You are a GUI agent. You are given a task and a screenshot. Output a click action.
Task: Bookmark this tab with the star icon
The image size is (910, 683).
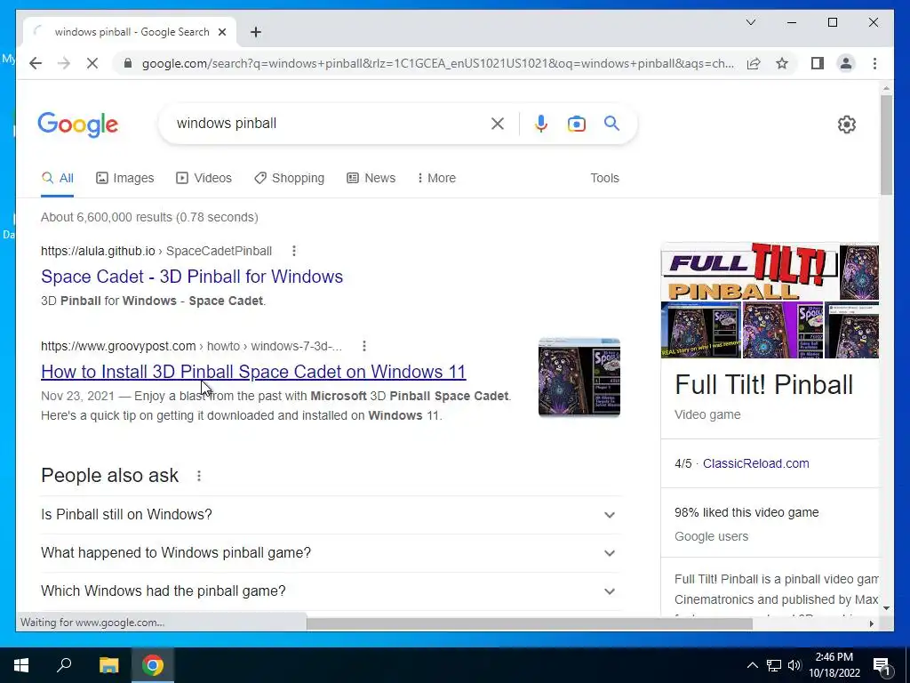click(782, 63)
